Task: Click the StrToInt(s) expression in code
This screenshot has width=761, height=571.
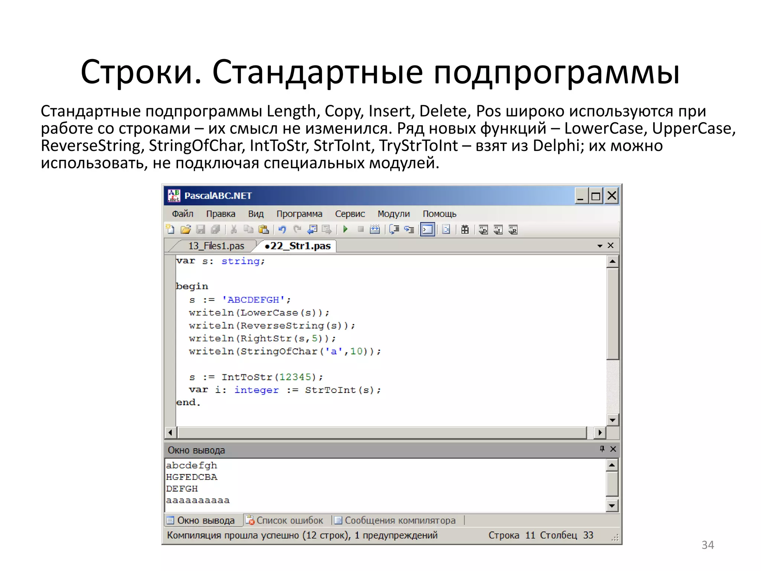Action: pyautogui.click(x=340, y=390)
